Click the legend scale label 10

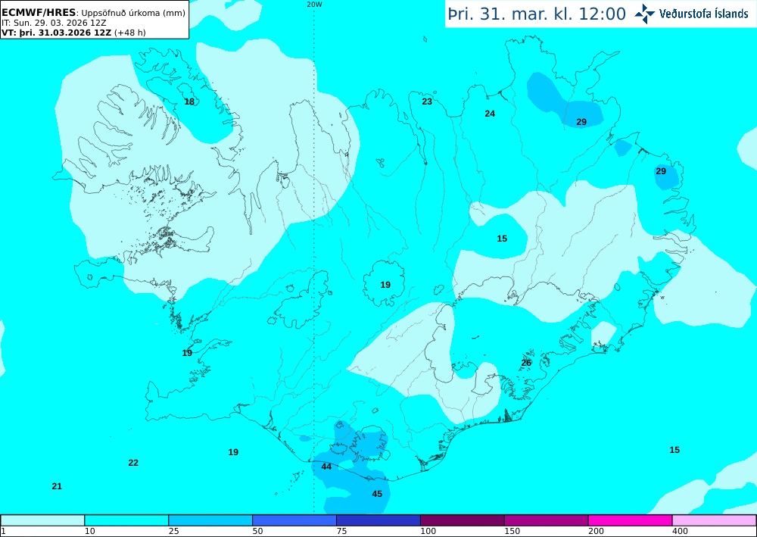click(90, 531)
